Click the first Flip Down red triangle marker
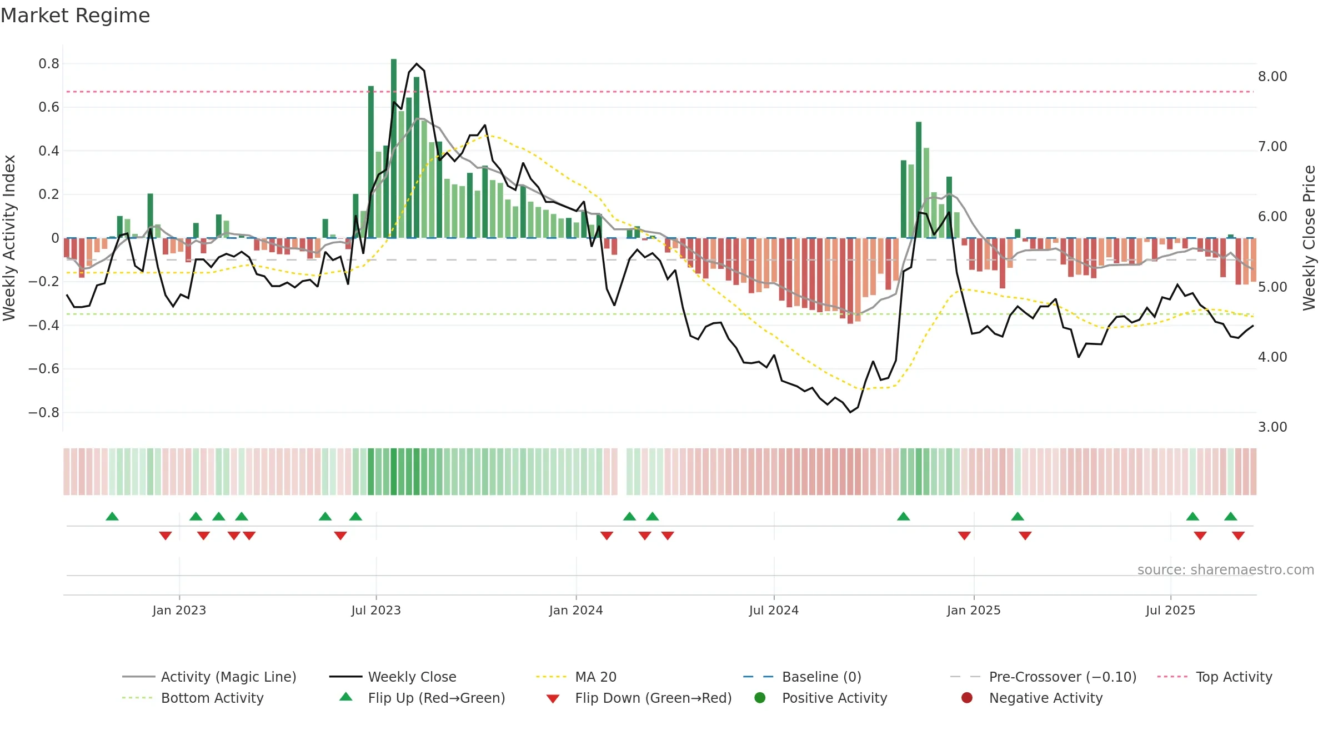Image resolution: width=1333 pixels, height=750 pixels. [166, 536]
